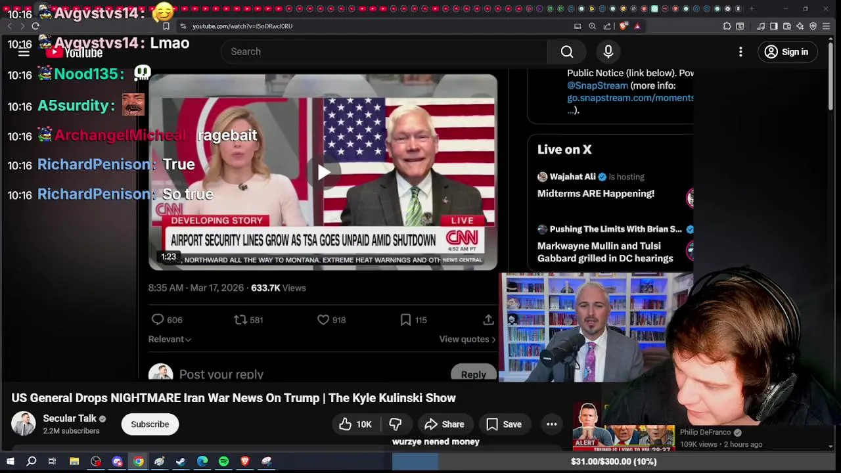This screenshot has width=841, height=473.
Task: Click the tweet share upload icon
Action: 488,320
